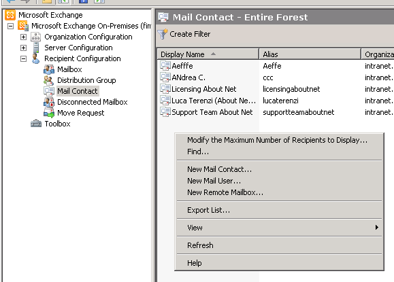This screenshot has width=394, height=282.
Task: Select Distribution Group in the tree
Action: coord(86,80)
